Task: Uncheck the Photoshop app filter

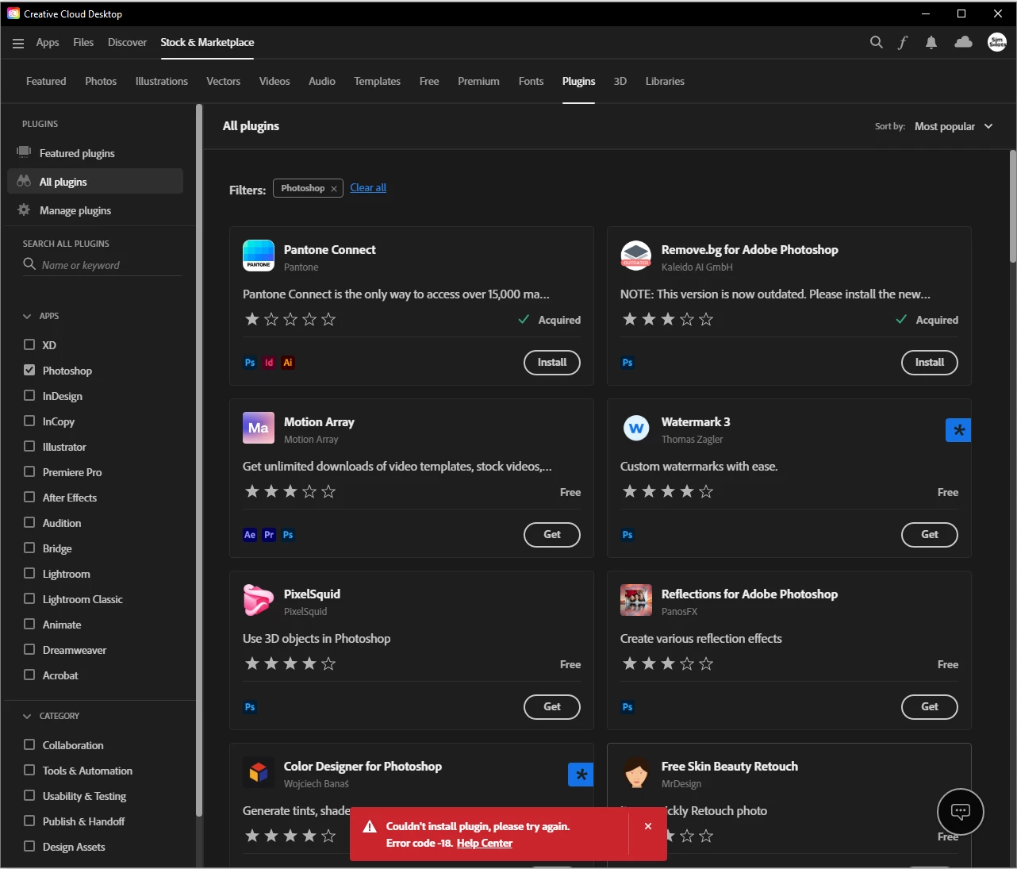Action: [x=29, y=370]
